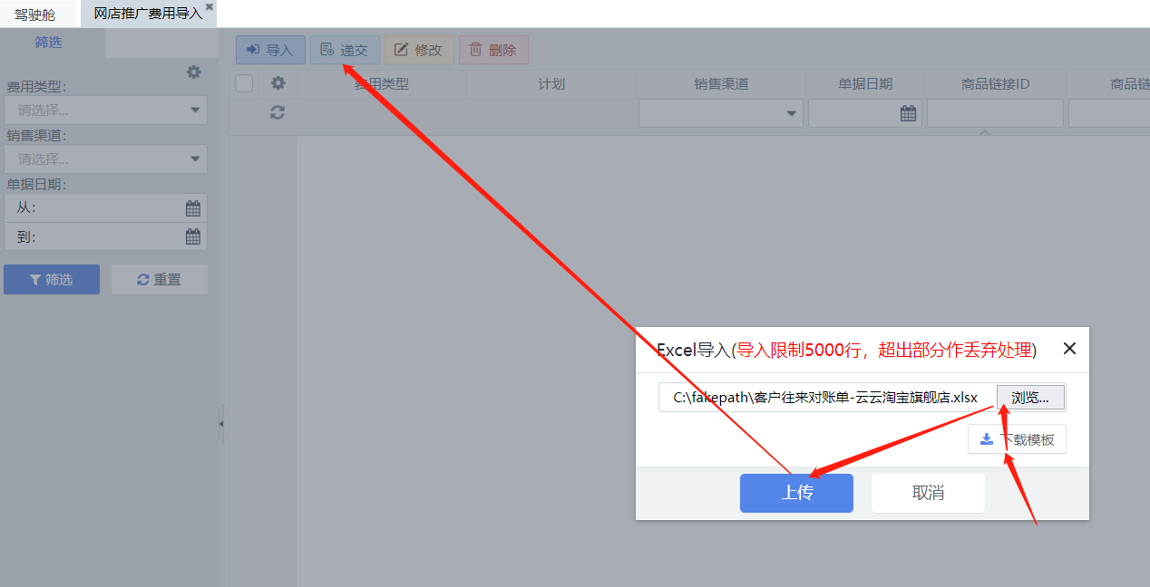The image size is (1150, 587).
Task: Download the Excel template via 下载模板
Action: pos(1017,439)
